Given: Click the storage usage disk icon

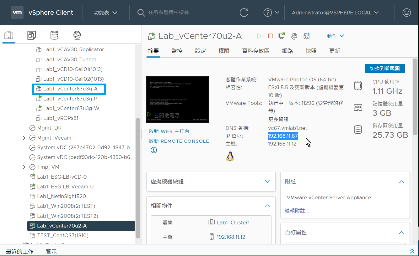Looking at the screenshot, I should (358, 130).
